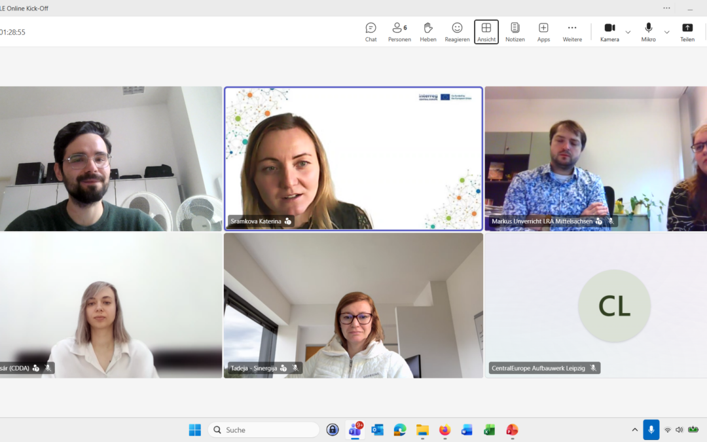Open the meeting Chat panel

click(371, 31)
